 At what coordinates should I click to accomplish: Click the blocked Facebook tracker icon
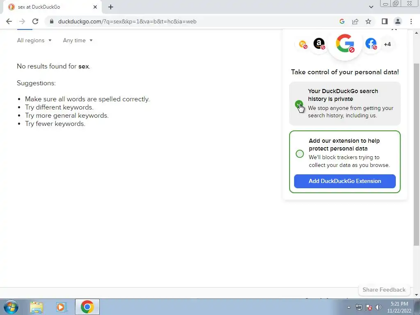click(x=371, y=44)
